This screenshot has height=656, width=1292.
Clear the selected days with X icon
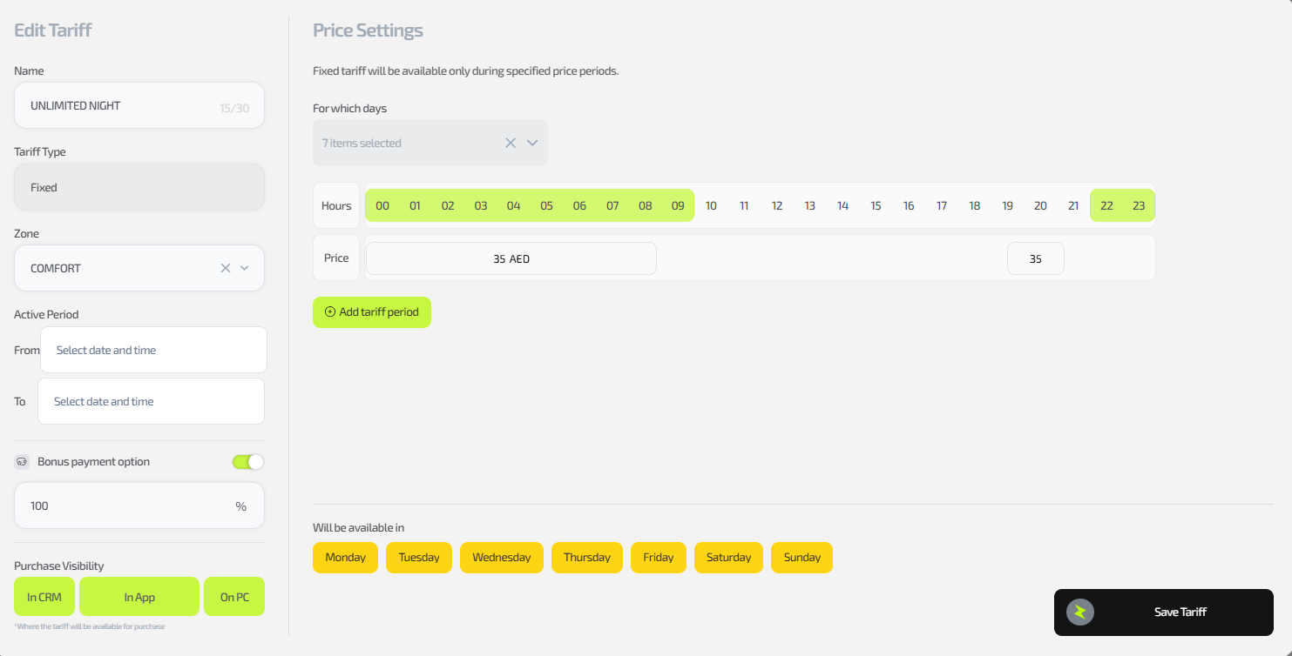tap(511, 143)
